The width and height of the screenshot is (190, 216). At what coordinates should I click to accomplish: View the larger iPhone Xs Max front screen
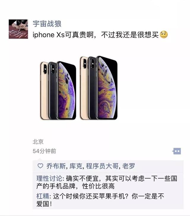point(107,88)
